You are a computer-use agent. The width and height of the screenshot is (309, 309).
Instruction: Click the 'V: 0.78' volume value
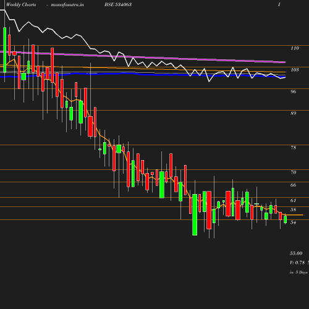click(297, 263)
